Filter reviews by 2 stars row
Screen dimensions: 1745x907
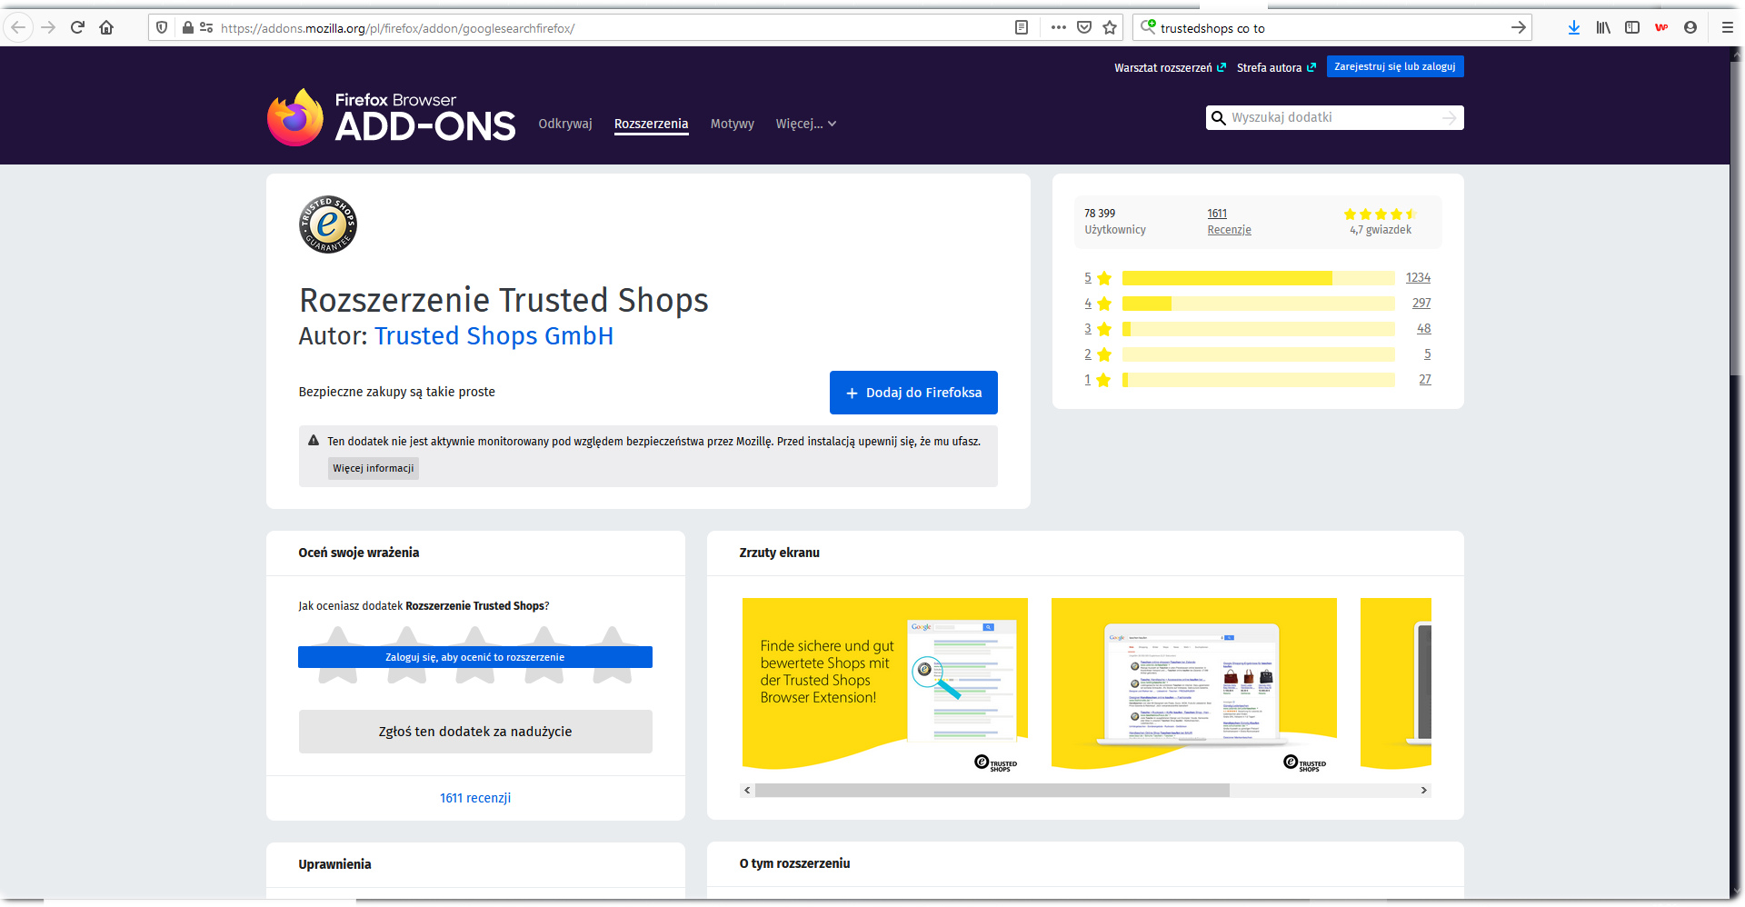pyautogui.click(x=1257, y=354)
